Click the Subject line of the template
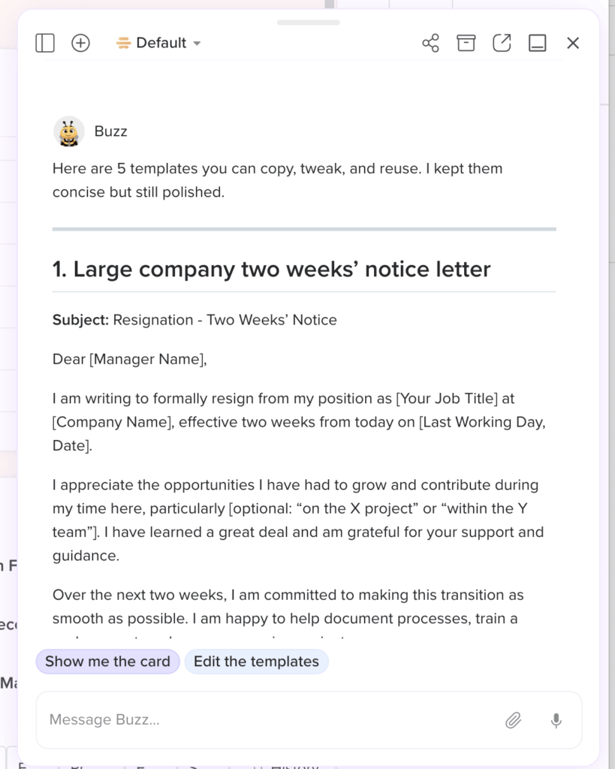The height and width of the screenshot is (769, 615). click(194, 320)
